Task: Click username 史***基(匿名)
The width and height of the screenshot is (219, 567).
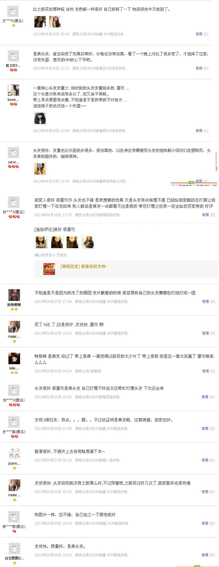Action: pos(14,432)
